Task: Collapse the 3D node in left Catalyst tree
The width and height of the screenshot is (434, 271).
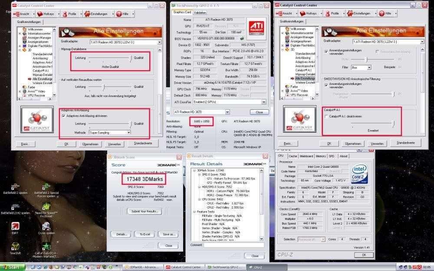Action: click(20, 50)
